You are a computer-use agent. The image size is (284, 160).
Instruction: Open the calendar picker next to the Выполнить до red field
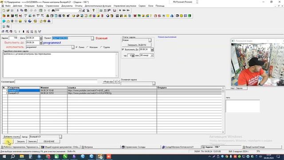tap(41, 43)
